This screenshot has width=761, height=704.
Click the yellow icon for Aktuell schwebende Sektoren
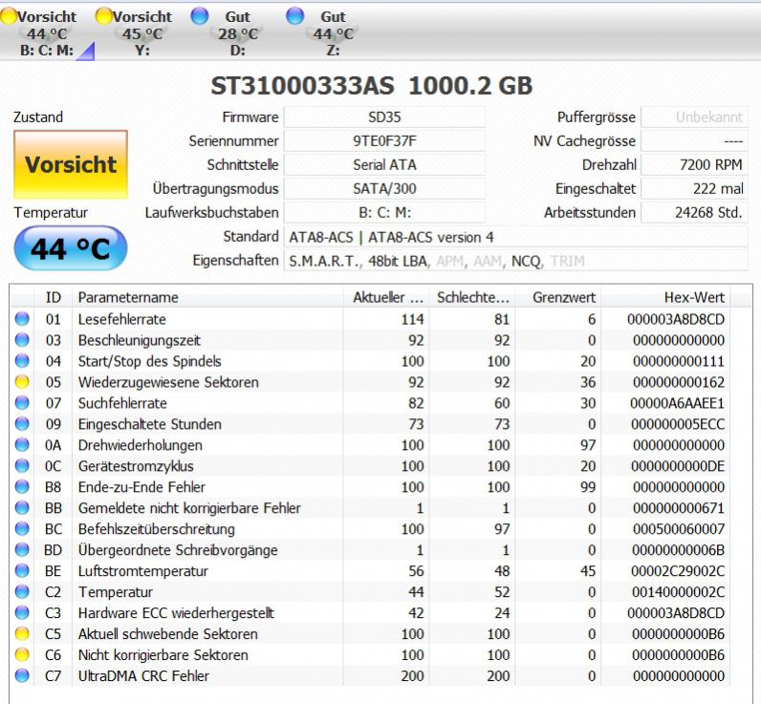click(x=22, y=633)
